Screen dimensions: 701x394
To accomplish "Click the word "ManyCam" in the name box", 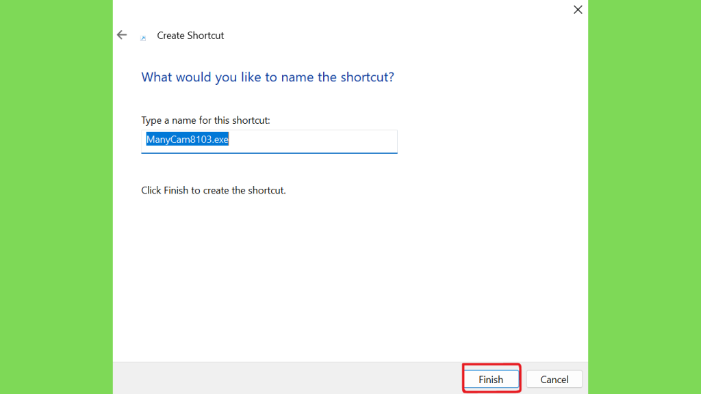I will click(166, 140).
